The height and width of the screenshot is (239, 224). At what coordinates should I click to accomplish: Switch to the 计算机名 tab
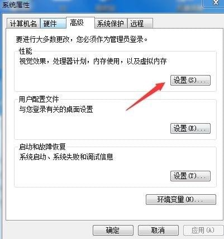click(23, 24)
